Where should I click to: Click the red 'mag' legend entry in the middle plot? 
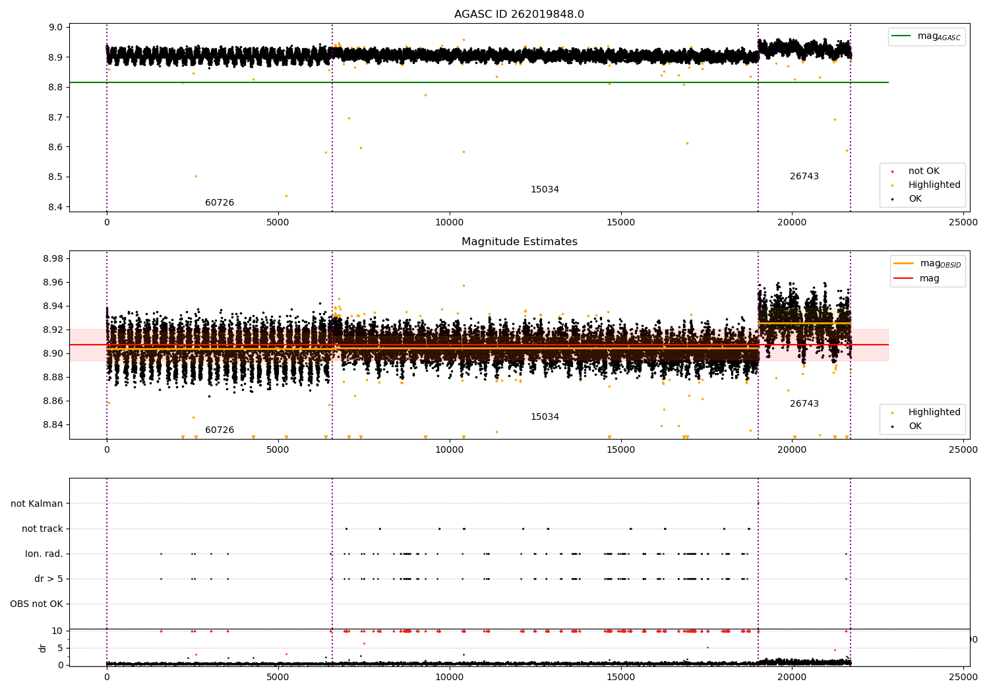point(918,279)
